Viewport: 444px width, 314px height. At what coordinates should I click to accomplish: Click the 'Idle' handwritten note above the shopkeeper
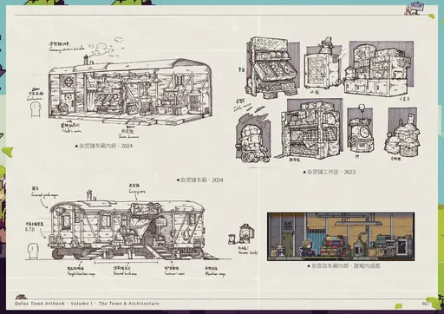[x=242, y=108]
